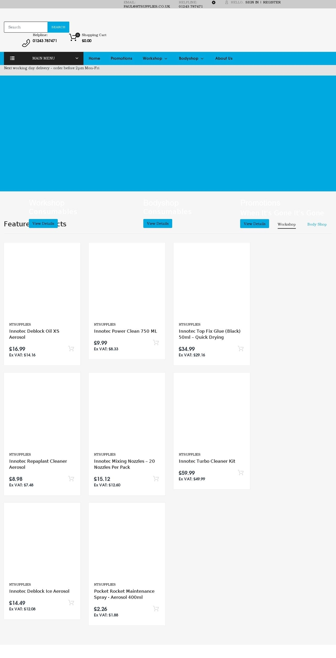Open the Home menu item
The height and width of the screenshot is (658, 336).
pyautogui.click(x=94, y=58)
